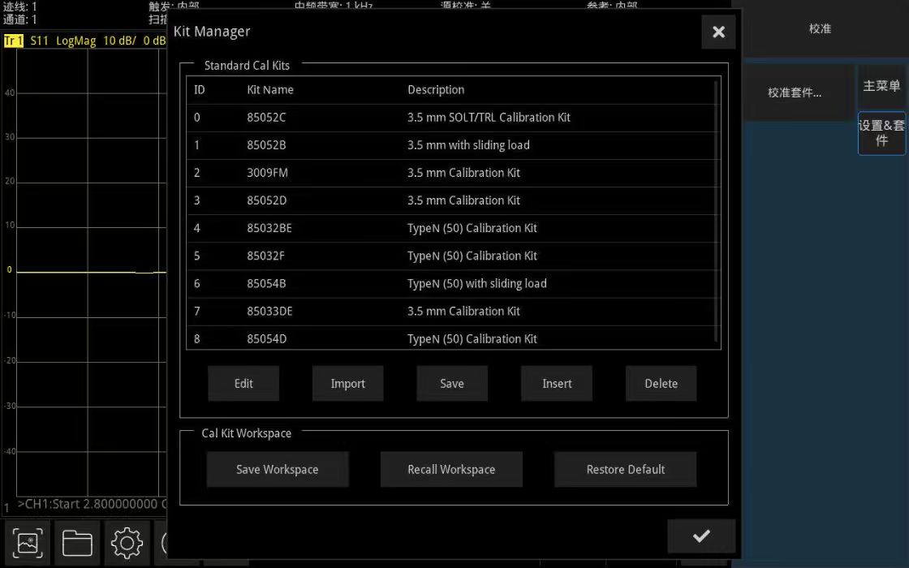Click the 10 dB/ scale label
This screenshot has height=568, width=909.
click(119, 41)
